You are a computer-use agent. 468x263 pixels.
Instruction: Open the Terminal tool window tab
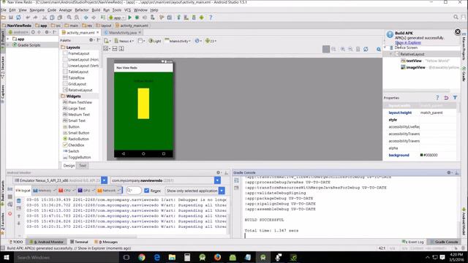coord(79,242)
